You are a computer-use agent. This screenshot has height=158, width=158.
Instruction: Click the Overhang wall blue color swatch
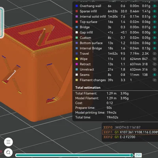tap(77, 6)
